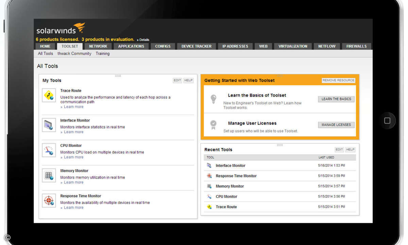Click the Response Time Monitor icon in Recent Tools
The width and height of the screenshot is (408, 245).
[x=209, y=176]
